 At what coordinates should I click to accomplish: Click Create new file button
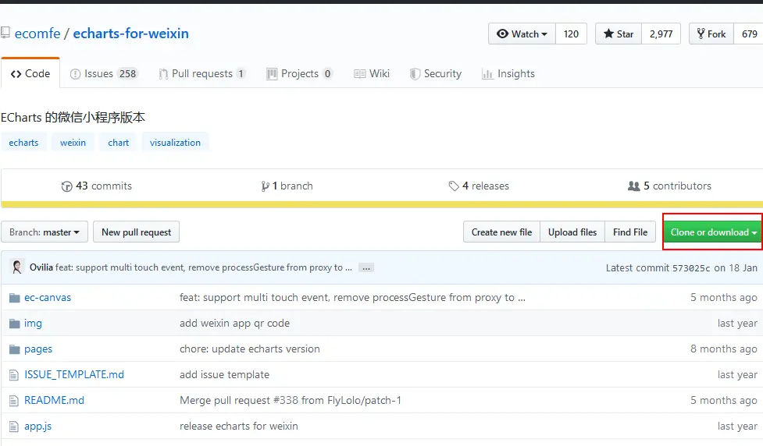(x=501, y=232)
